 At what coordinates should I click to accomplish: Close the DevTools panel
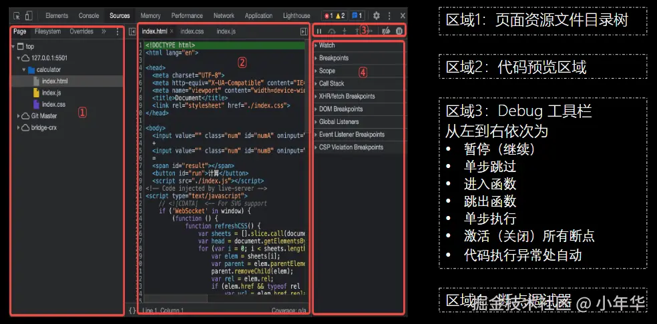click(x=403, y=16)
